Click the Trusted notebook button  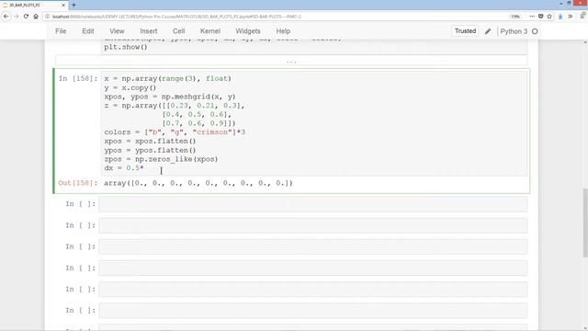tap(465, 31)
